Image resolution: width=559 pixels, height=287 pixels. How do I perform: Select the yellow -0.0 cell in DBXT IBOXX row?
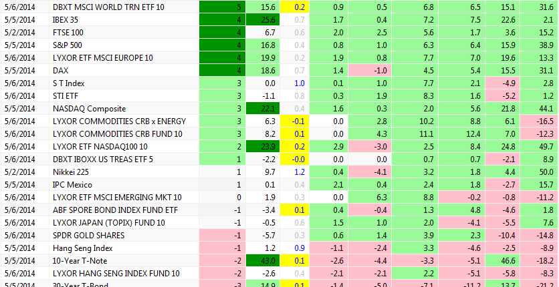[296, 160]
